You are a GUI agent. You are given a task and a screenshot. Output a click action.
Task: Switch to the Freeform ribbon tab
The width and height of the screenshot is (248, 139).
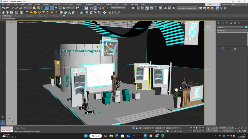tap(18, 16)
